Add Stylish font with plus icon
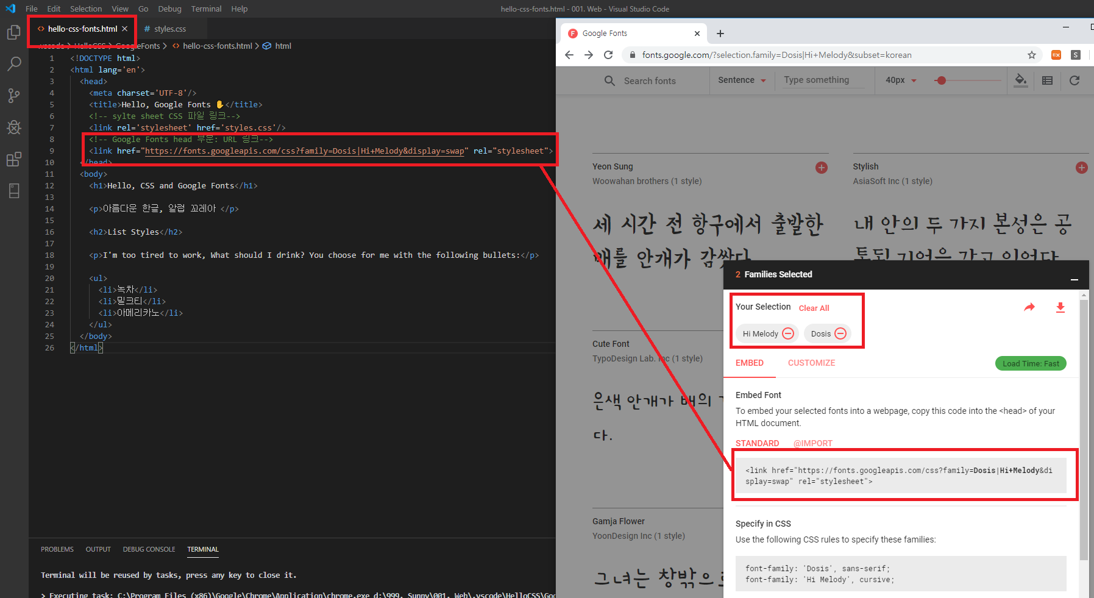1094x598 pixels. [x=1082, y=168]
